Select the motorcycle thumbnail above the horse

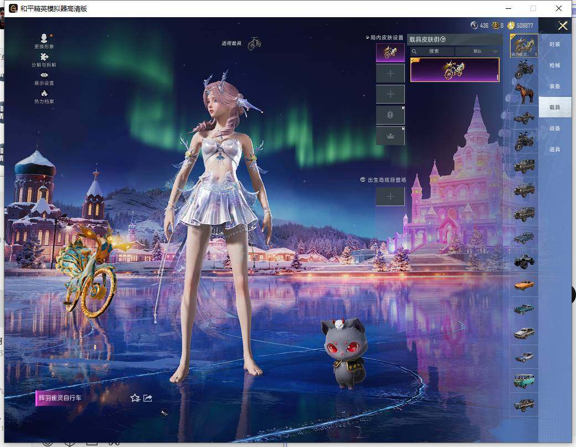pyautogui.click(x=524, y=69)
